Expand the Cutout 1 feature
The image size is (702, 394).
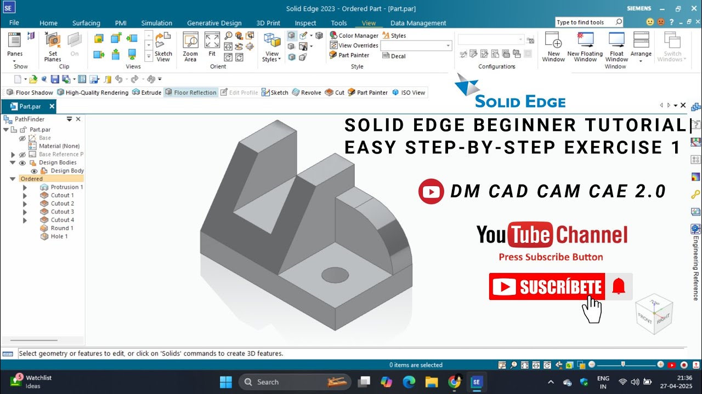[25, 195]
